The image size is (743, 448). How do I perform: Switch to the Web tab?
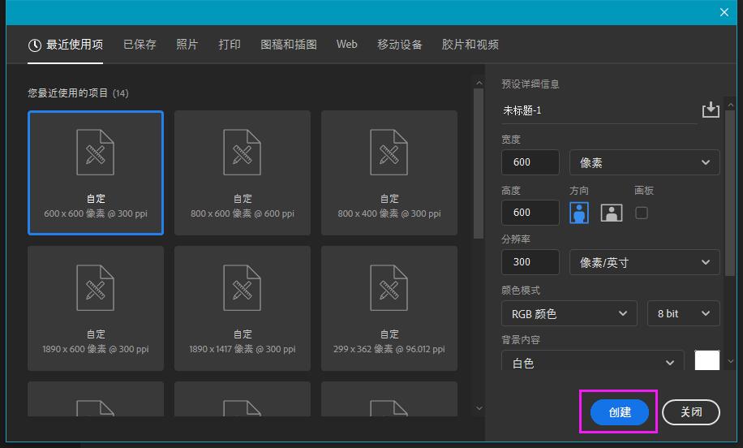point(347,44)
